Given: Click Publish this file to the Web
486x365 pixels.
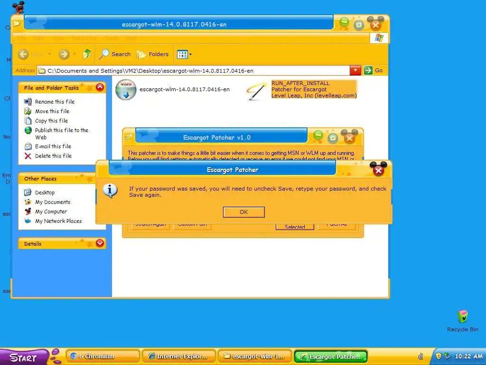Looking at the screenshot, I should pyautogui.click(x=61, y=134).
